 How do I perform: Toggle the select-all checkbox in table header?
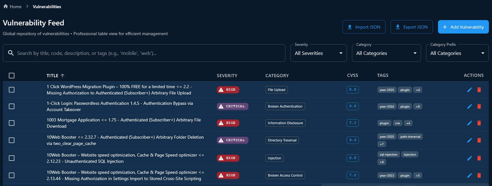pyautogui.click(x=12, y=76)
